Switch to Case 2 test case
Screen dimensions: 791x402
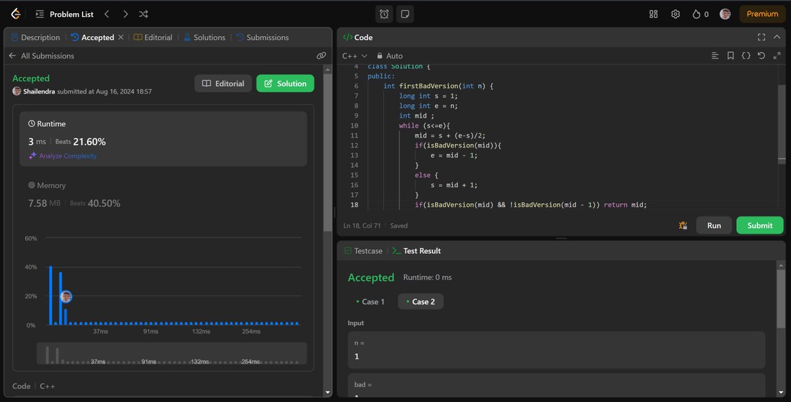click(421, 301)
